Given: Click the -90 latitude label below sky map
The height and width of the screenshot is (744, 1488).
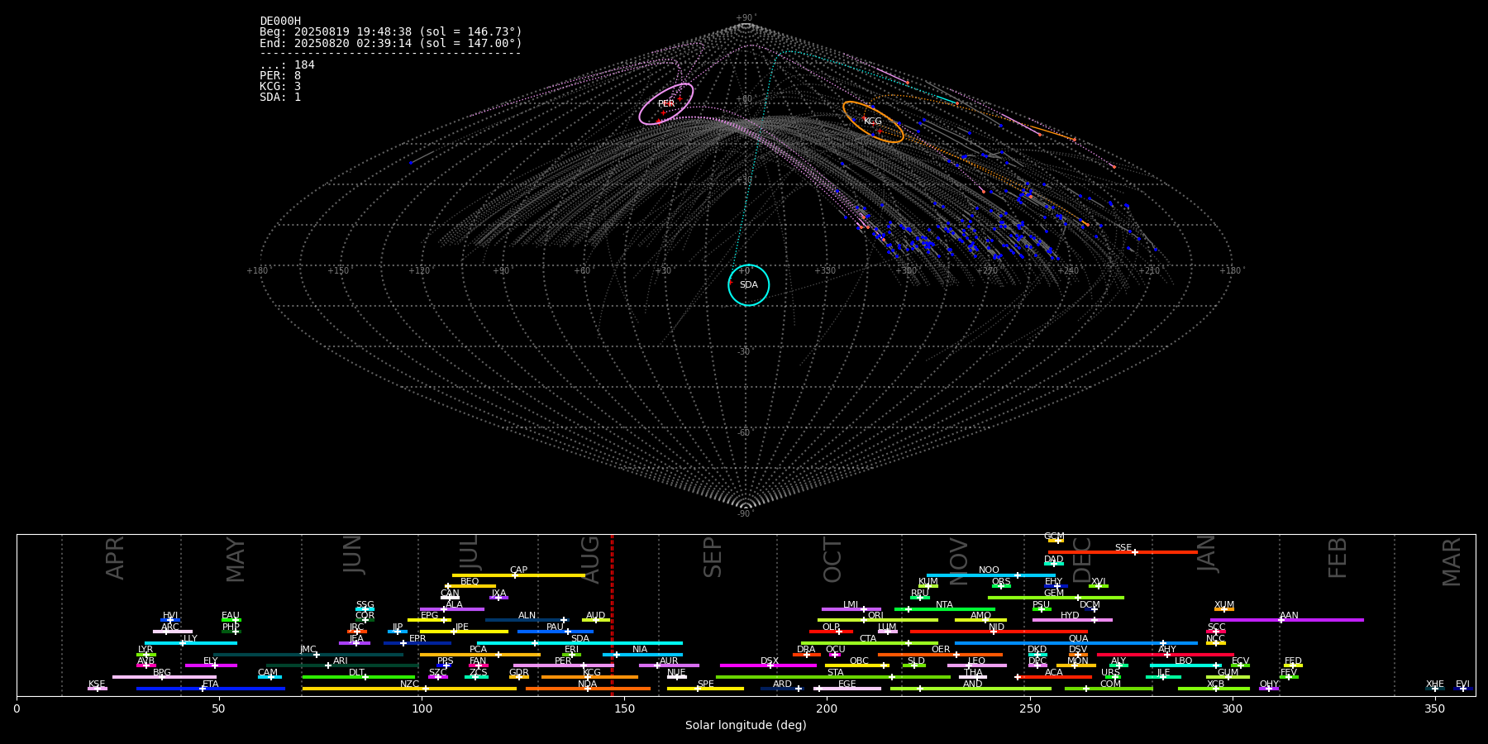Looking at the screenshot, I should click(x=745, y=514).
